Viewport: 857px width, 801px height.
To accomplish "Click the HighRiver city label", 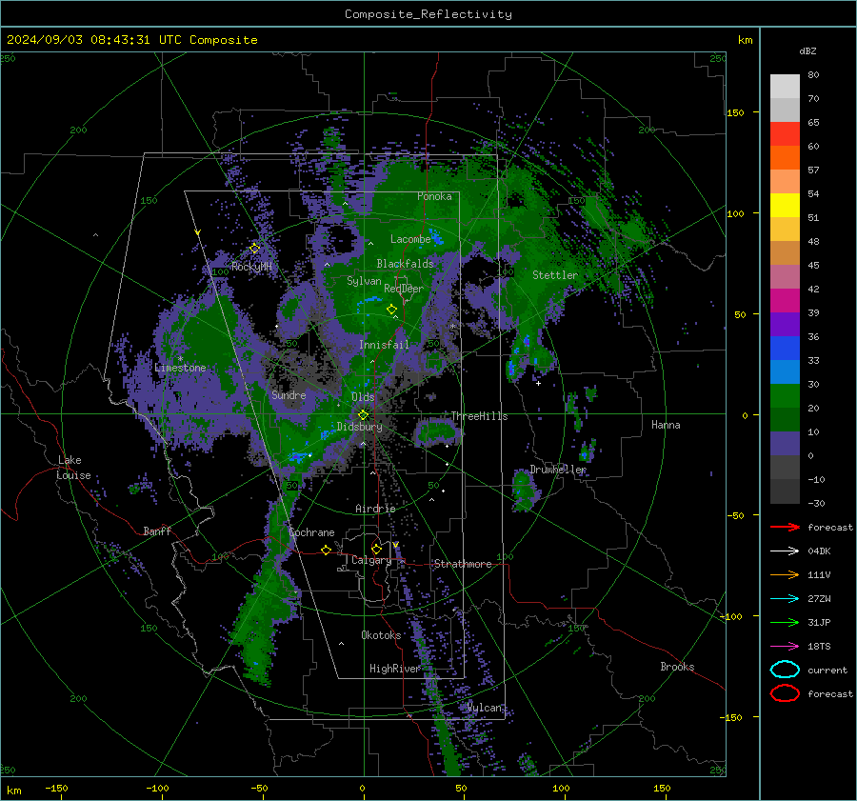I will pos(395,669).
